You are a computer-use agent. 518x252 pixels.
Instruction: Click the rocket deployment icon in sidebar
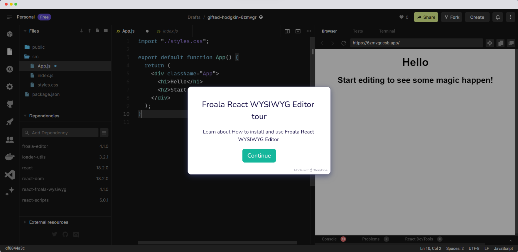(10, 122)
